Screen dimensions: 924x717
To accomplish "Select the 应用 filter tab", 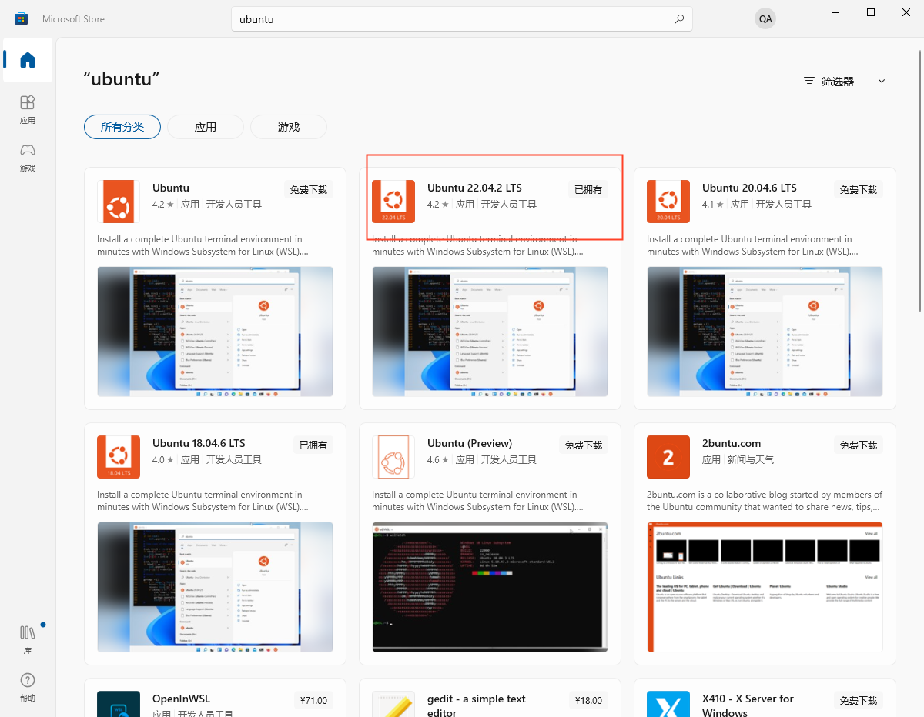I will (x=206, y=127).
